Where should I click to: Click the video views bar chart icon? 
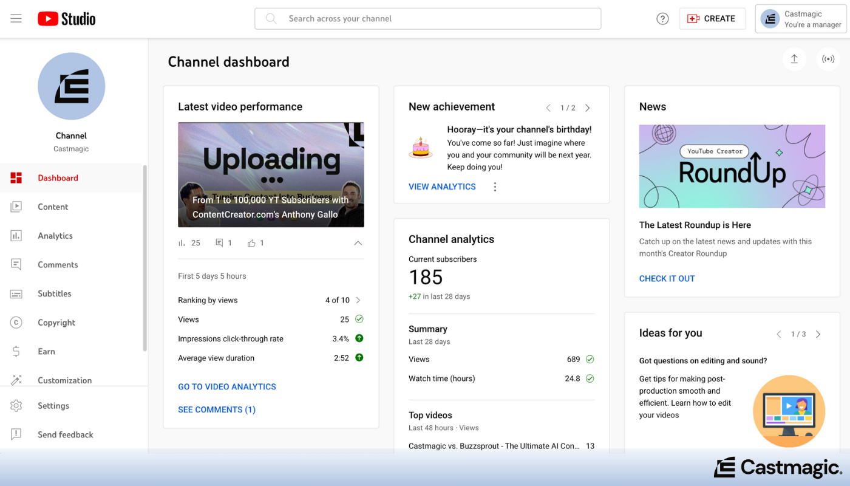[182, 243]
